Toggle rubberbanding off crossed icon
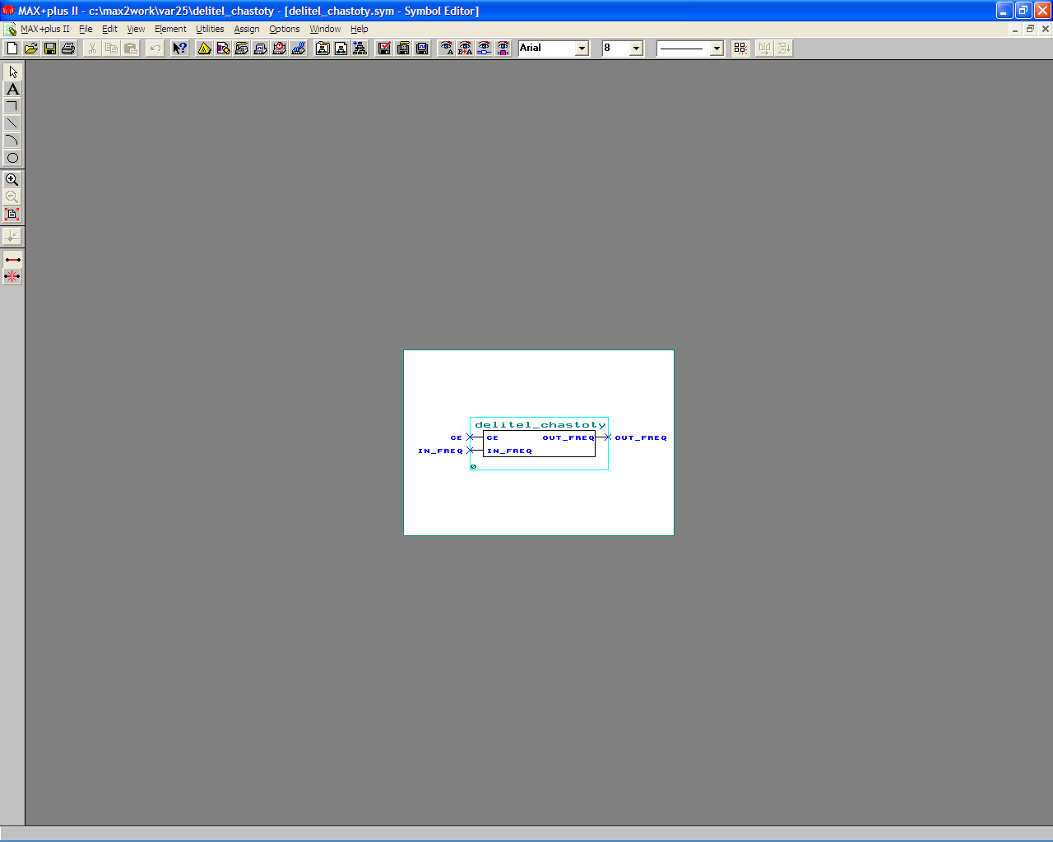 pyautogui.click(x=12, y=277)
